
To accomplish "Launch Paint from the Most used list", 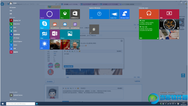I will pos(13,28).
